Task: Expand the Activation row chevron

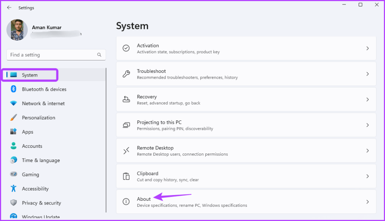Action: 367,48
